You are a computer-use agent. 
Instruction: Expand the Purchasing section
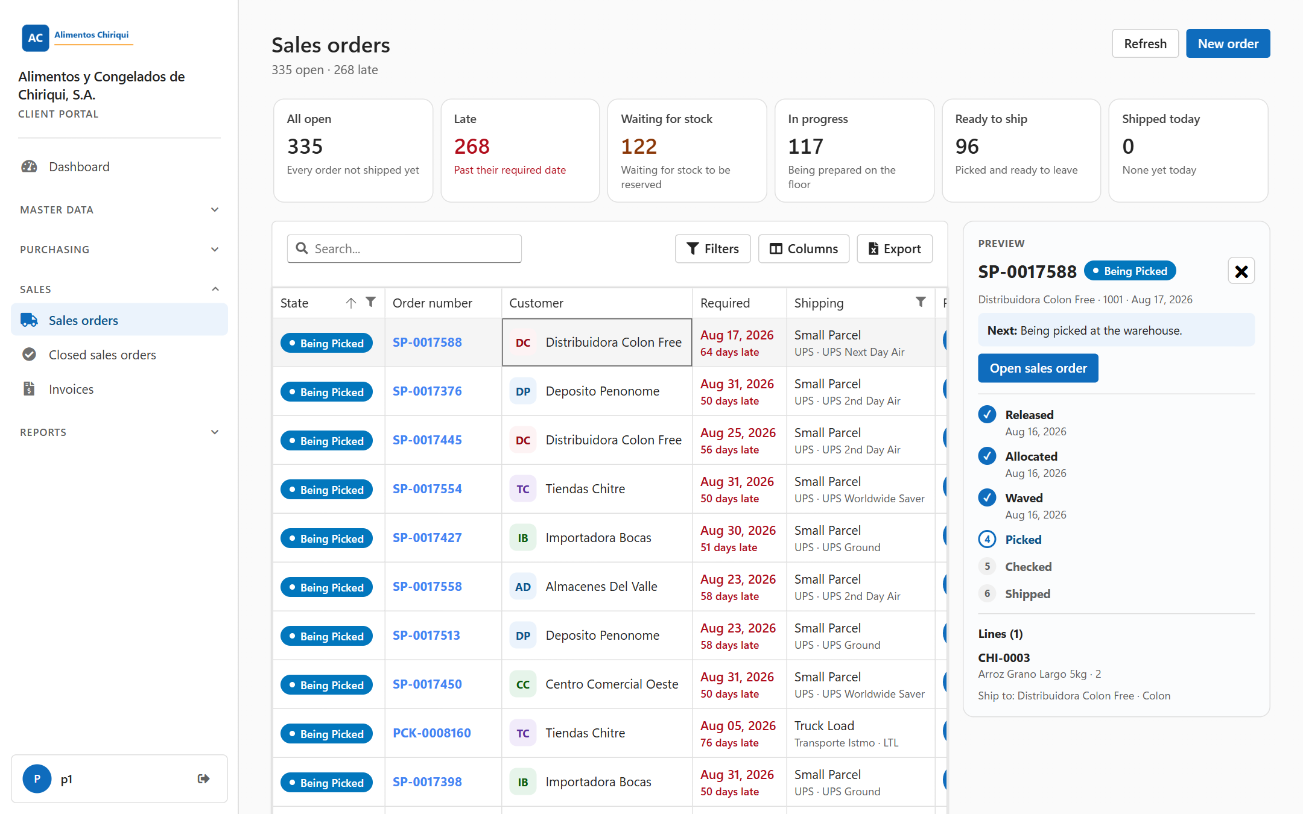point(119,250)
